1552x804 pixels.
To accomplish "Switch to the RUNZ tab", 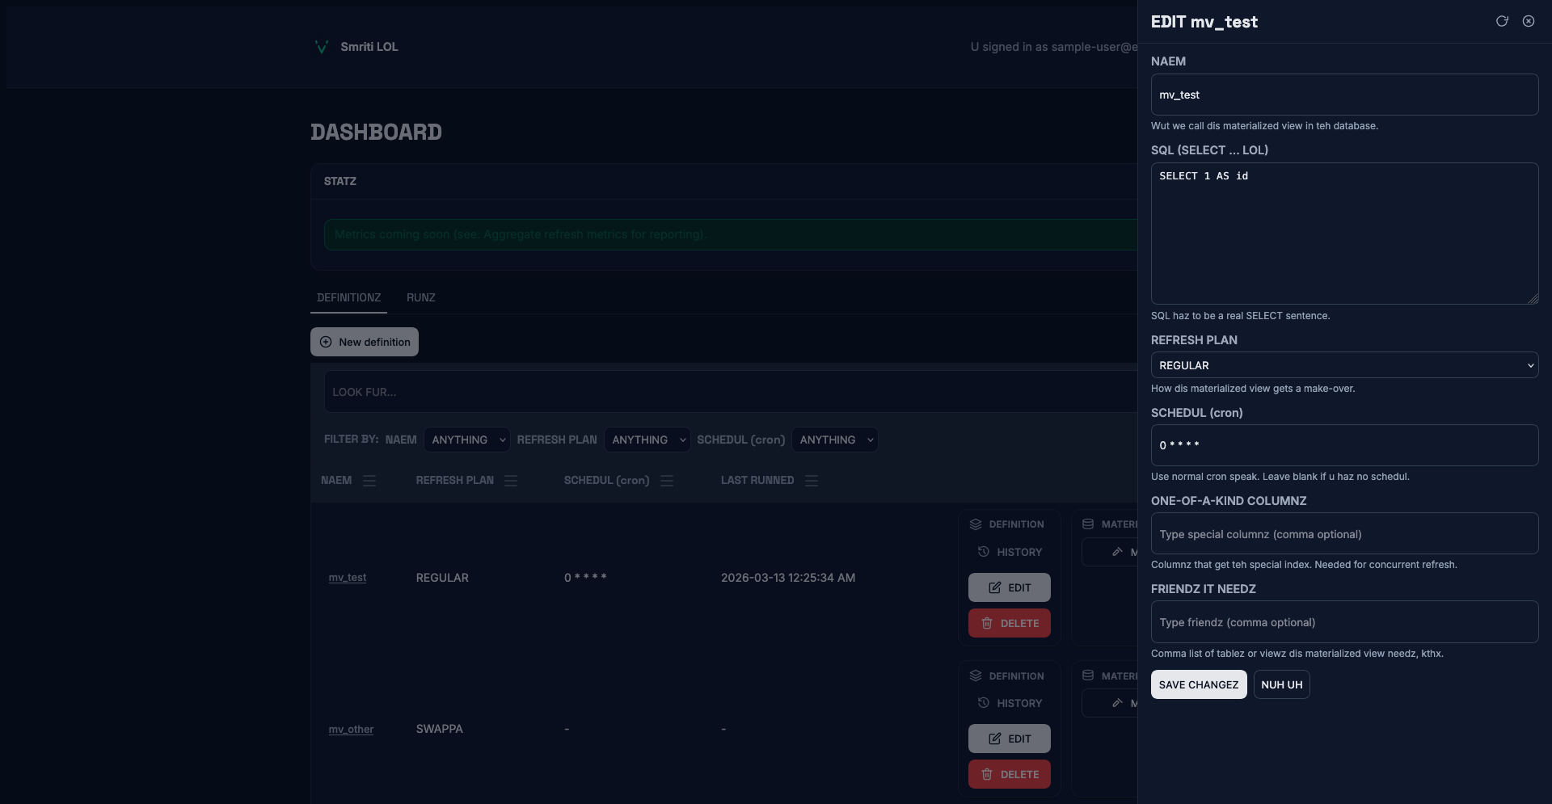I will pos(420,297).
